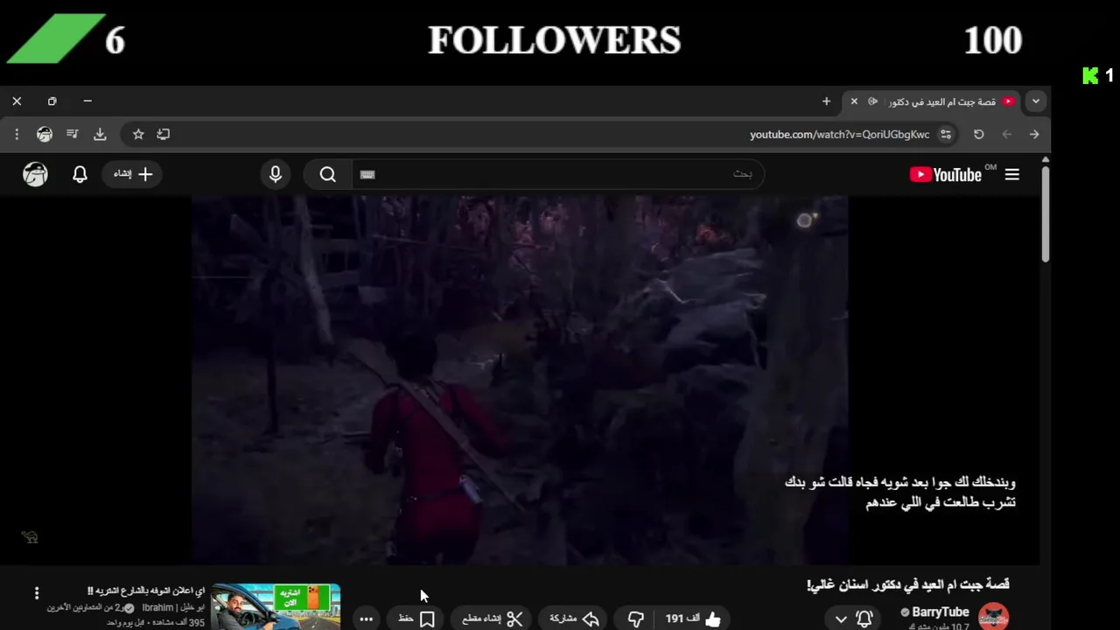
Task: Click the youtube.com address bar URL
Action: click(839, 134)
